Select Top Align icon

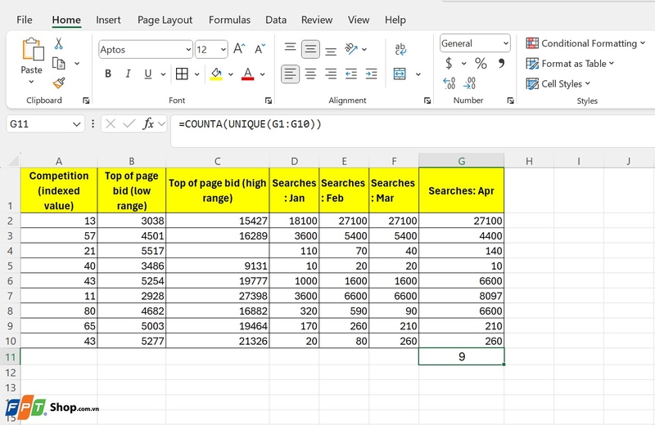[x=291, y=47]
